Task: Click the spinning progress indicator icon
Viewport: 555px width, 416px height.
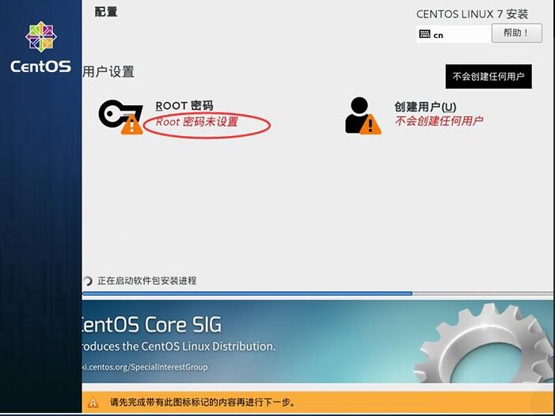Action: click(x=87, y=281)
